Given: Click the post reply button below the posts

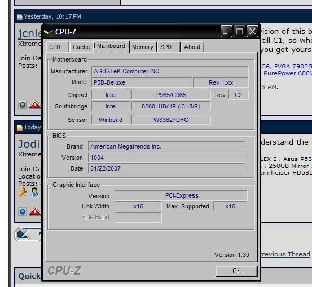Looking at the screenshot, I should coord(28,234).
